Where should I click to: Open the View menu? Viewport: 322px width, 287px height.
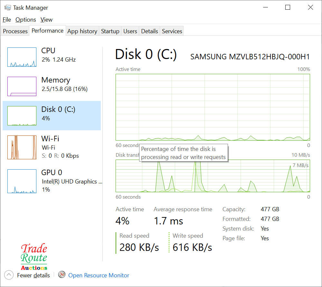click(46, 20)
